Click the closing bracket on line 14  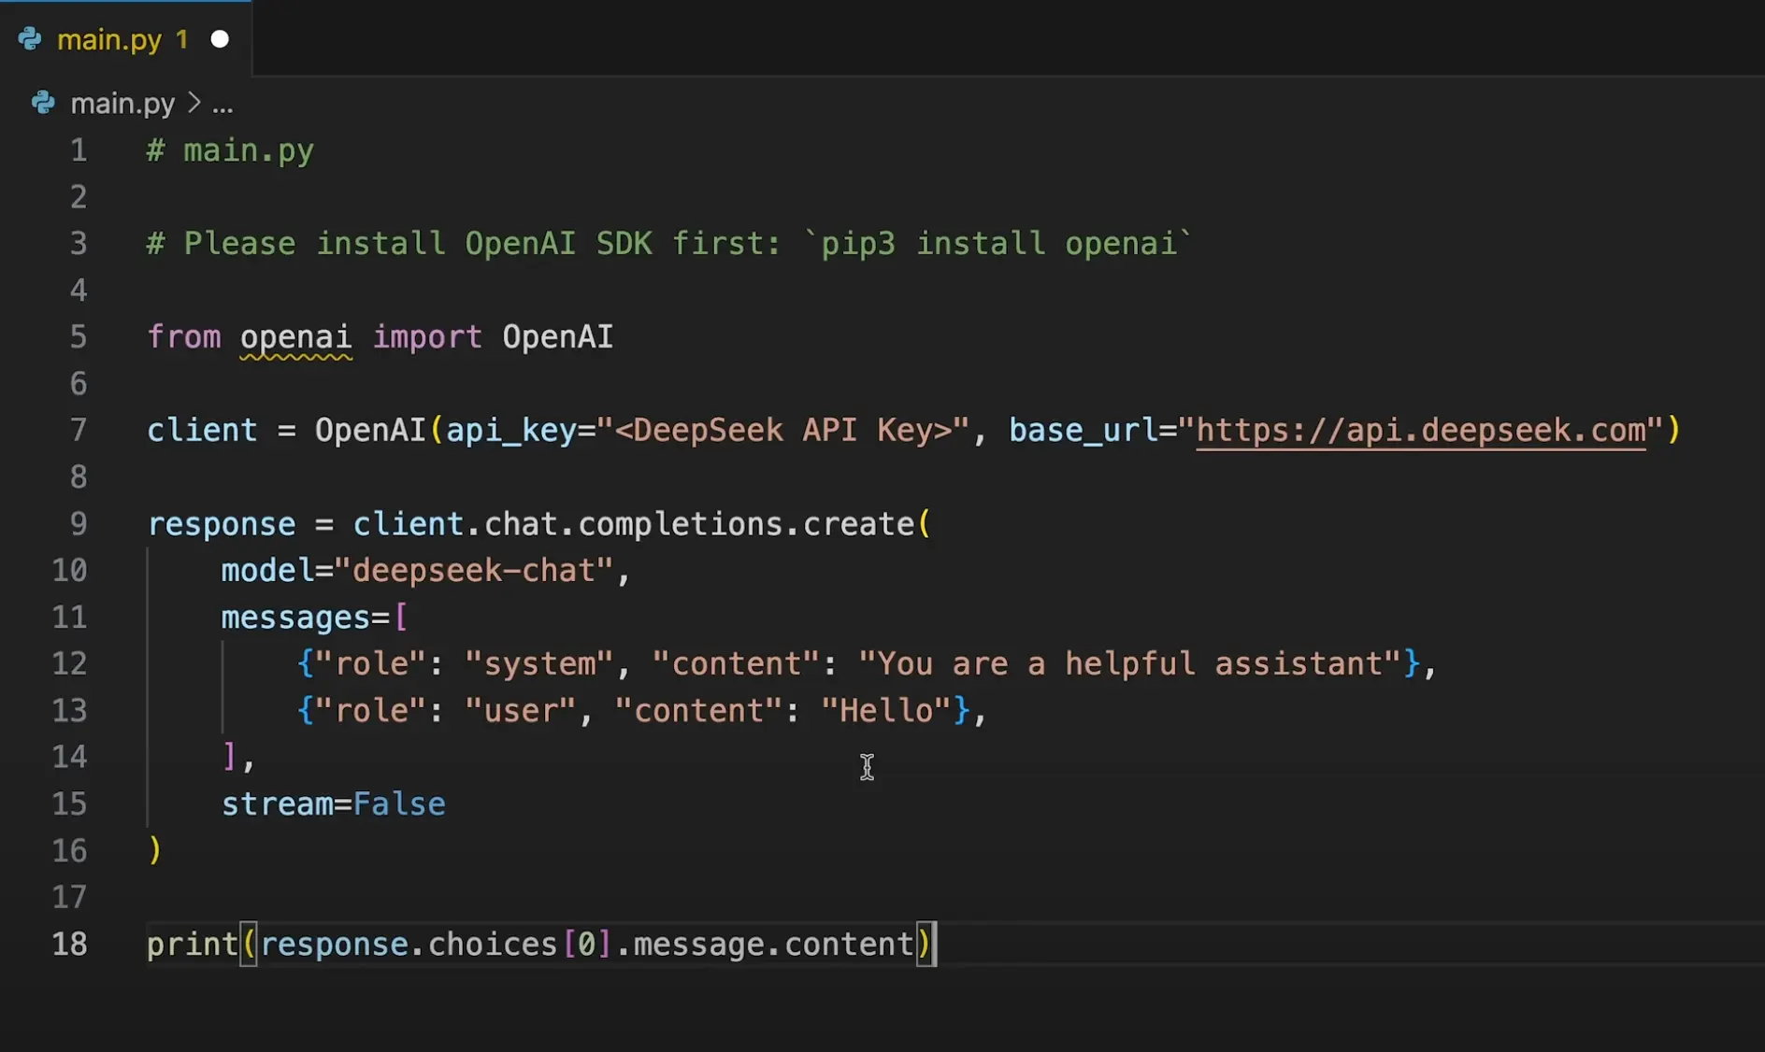click(x=230, y=758)
